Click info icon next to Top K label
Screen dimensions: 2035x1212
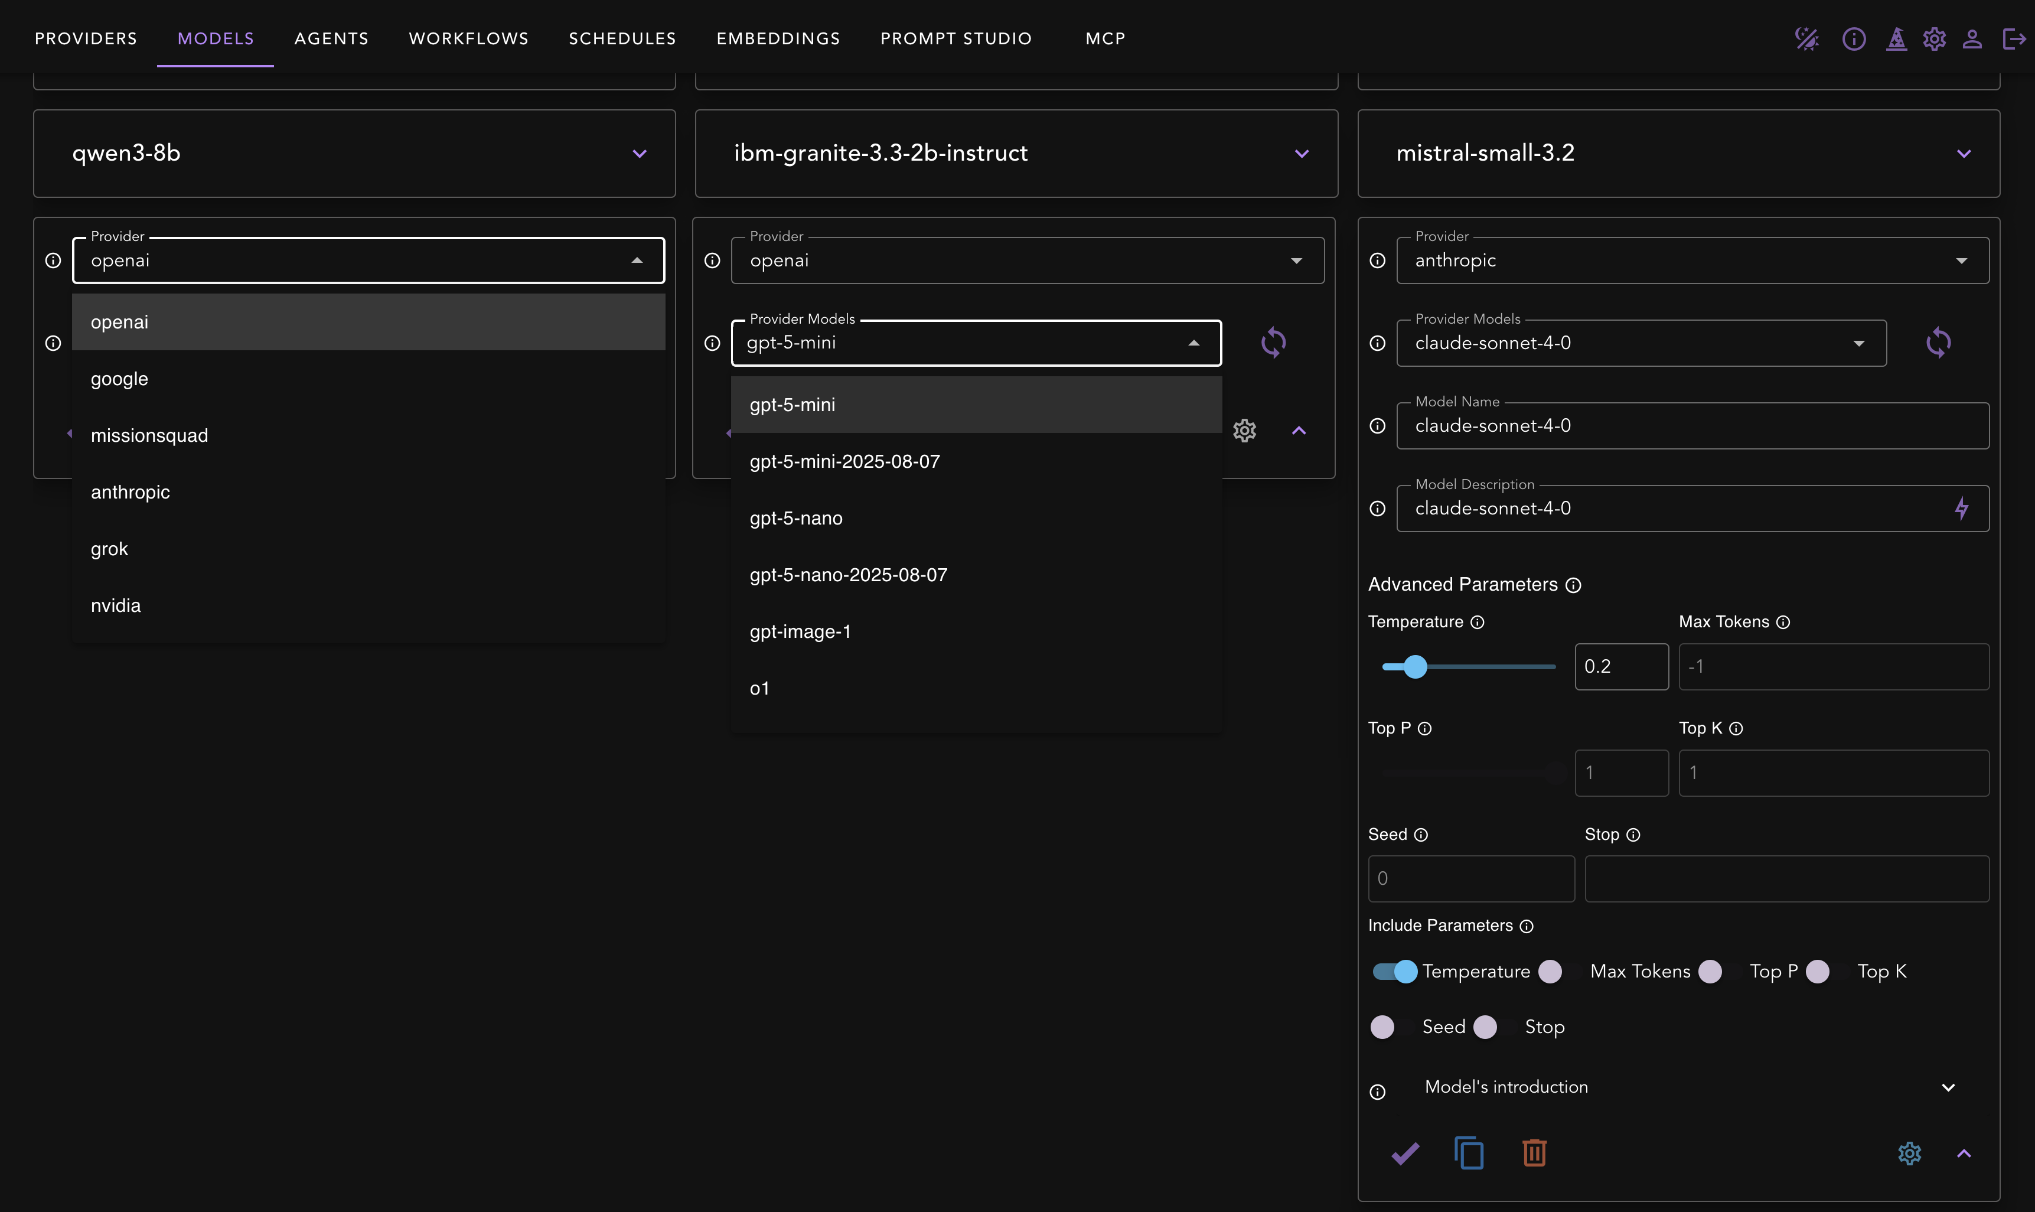1736,728
